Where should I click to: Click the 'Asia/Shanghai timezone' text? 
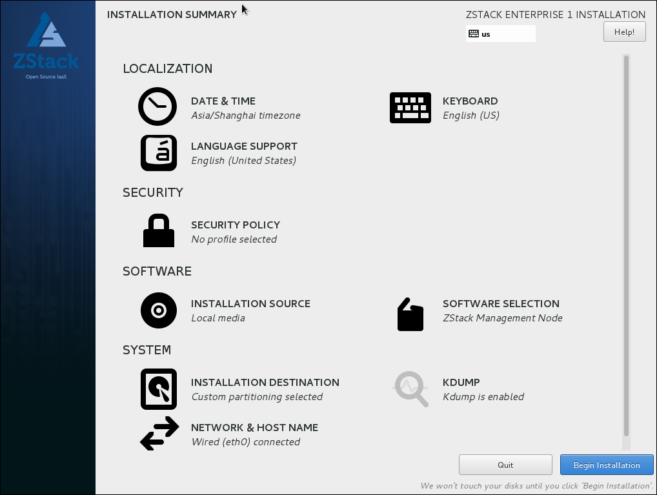pyautogui.click(x=246, y=116)
